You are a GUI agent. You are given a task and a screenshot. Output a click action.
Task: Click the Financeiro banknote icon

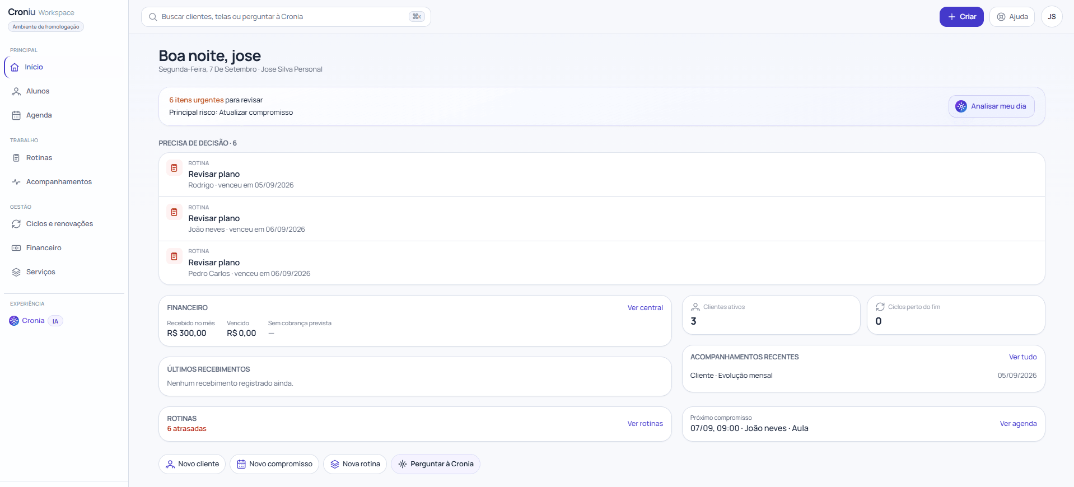pyautogui.click(x=16, y=248)
